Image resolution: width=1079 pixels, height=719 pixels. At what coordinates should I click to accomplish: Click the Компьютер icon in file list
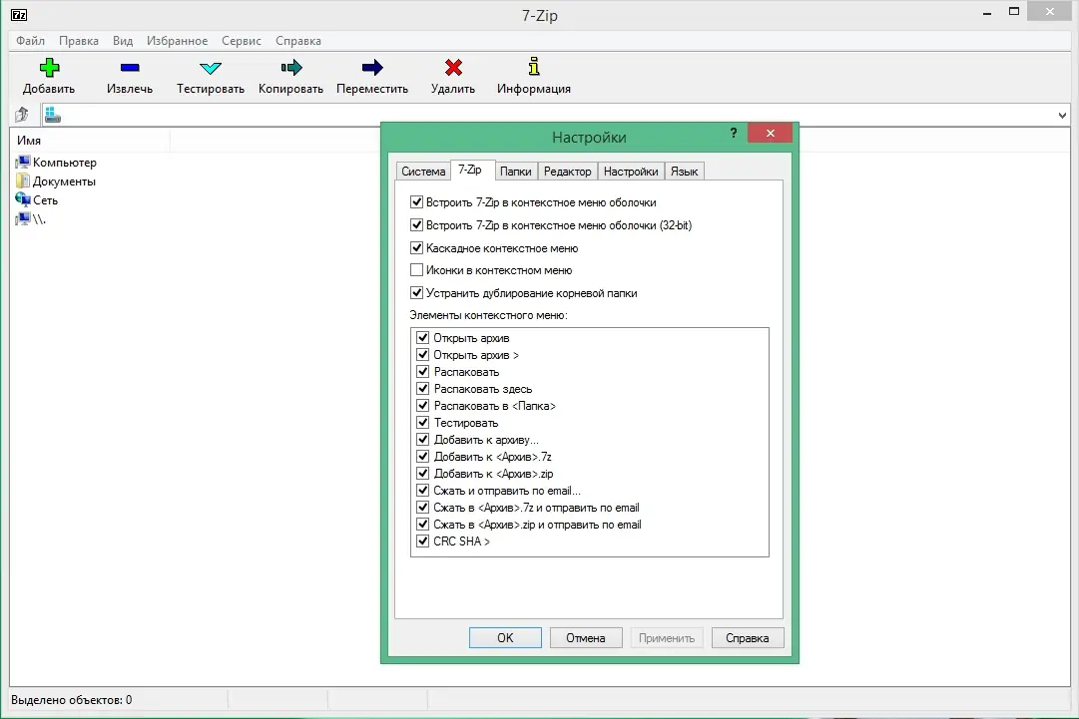point(23,163)
